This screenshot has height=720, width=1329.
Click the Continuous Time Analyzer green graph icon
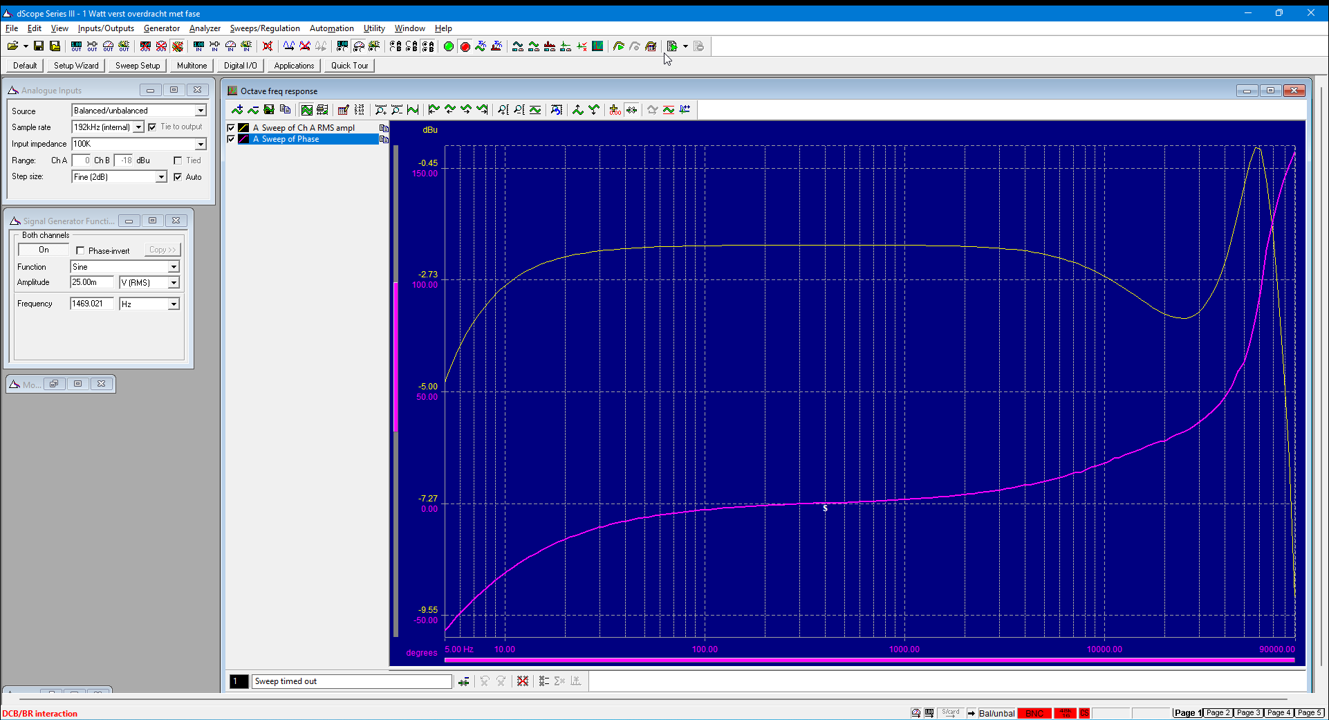[597, 46]
